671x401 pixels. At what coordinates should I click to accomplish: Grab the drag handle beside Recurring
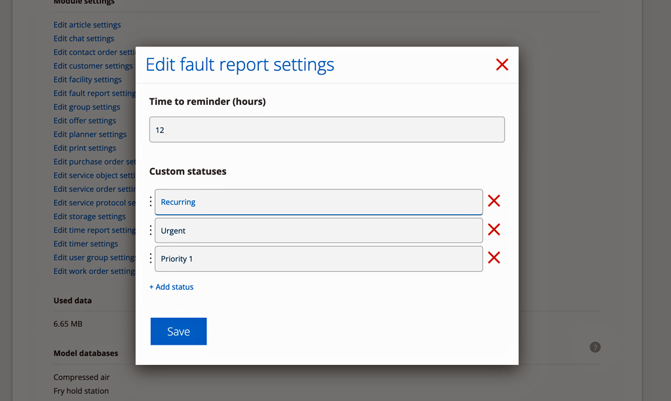pyautogui.click(x=151, y=202)
